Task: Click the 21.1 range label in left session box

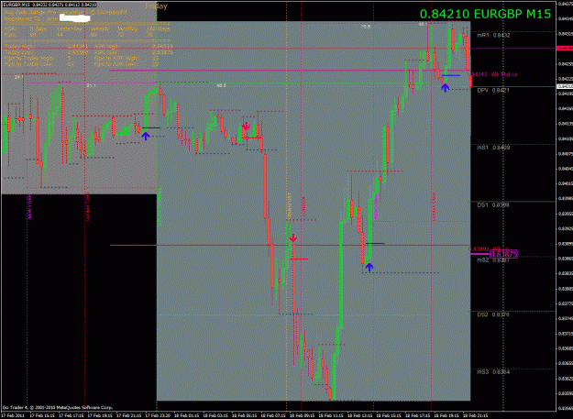Action: [x=92, y=85]
